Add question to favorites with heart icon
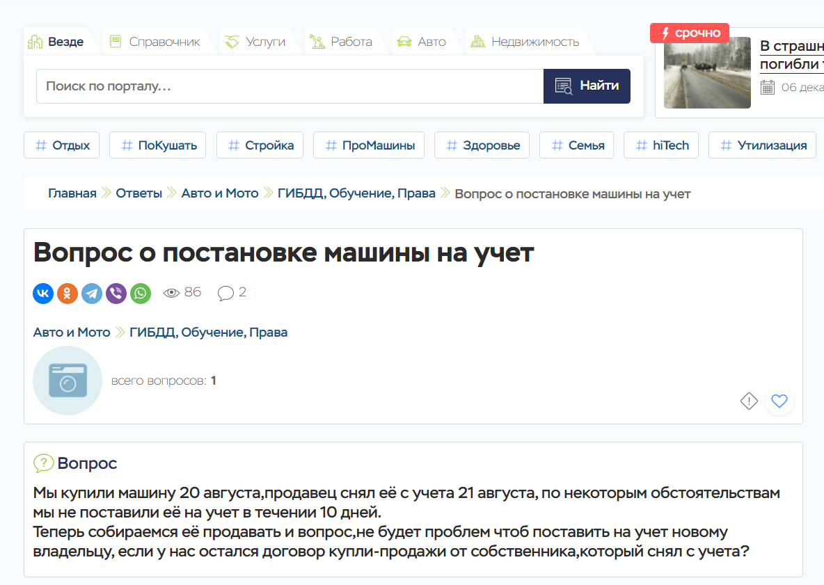This screenshot has height=585, width=824. [x=779, y=401]
